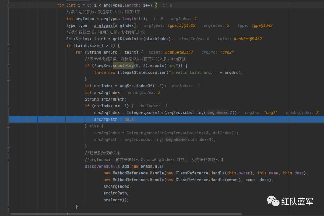Click "argTypes" in the for loop header

(112, 5)
